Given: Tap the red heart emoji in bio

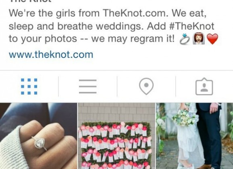Looking at the screenshot, I should (212, 39).
